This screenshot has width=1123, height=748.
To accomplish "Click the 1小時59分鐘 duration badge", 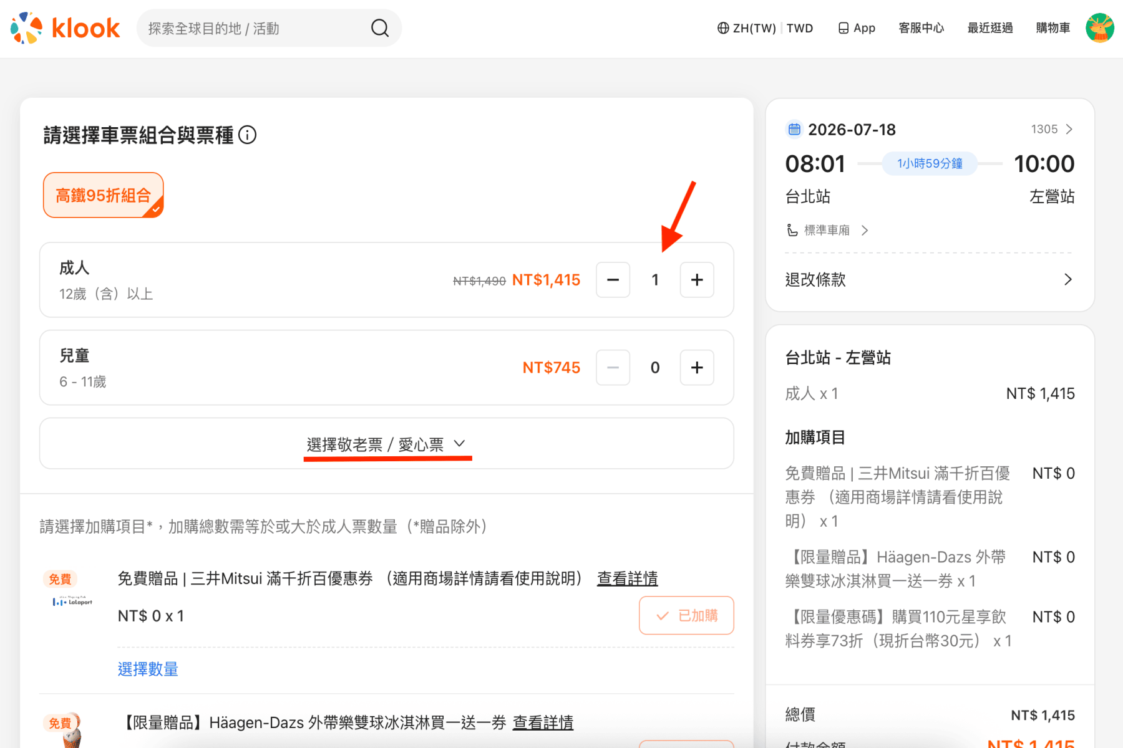I will [x=930, y=163].
